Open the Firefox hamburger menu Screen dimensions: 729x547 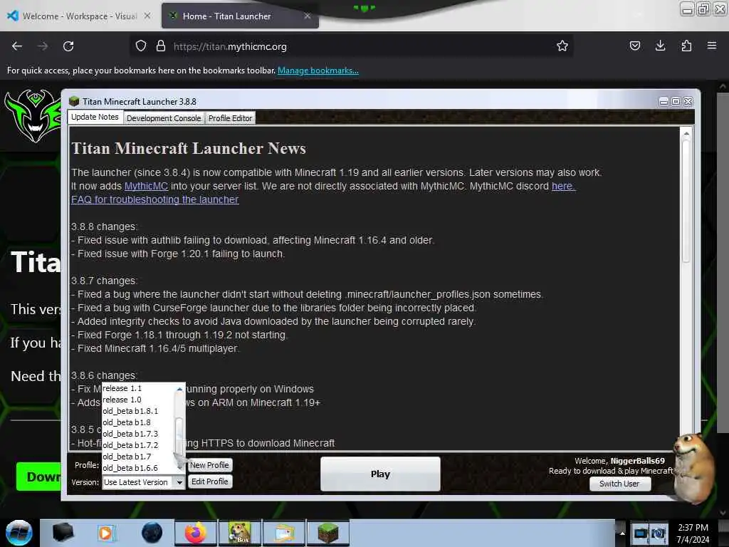(x=711, y=46)
